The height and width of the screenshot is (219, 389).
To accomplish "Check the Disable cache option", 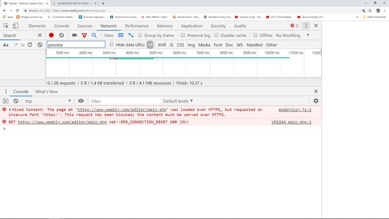I will coord(217,35).
